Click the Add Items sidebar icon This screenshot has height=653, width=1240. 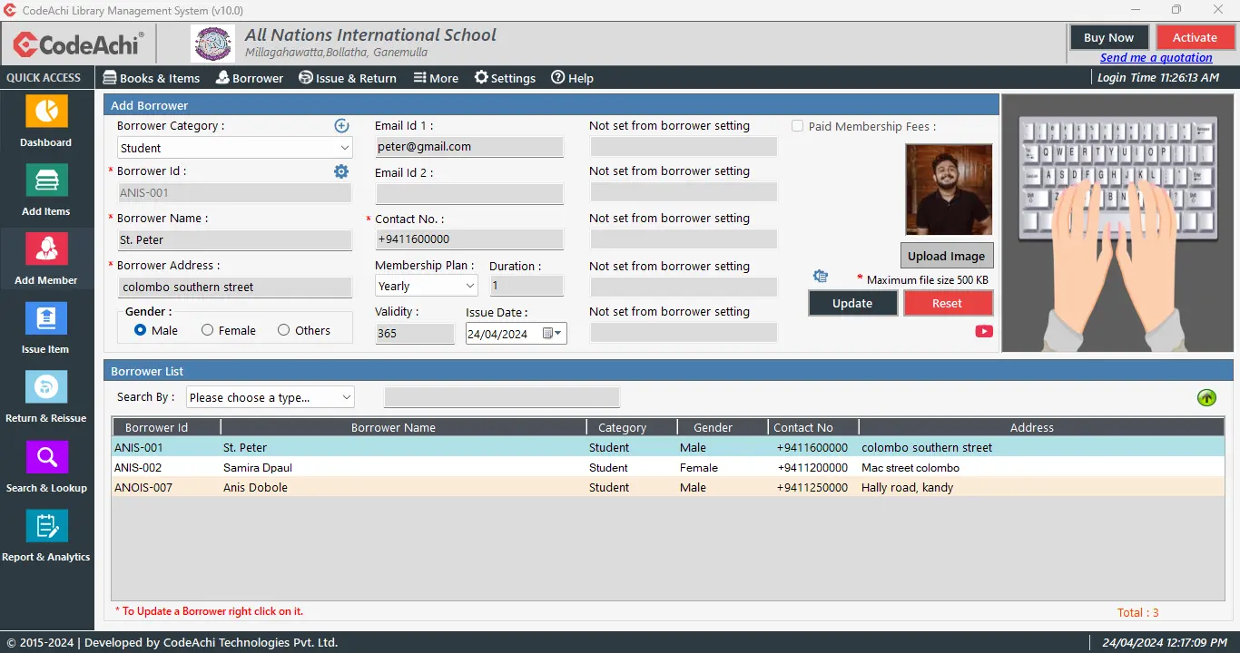click(46, 180)
